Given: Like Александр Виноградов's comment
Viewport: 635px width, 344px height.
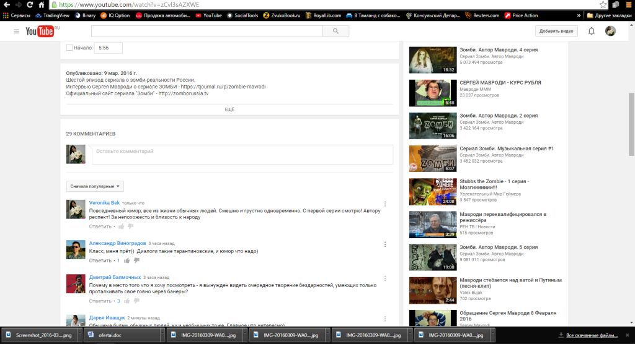Looking at the screenshot, I should tap(127, 260).
